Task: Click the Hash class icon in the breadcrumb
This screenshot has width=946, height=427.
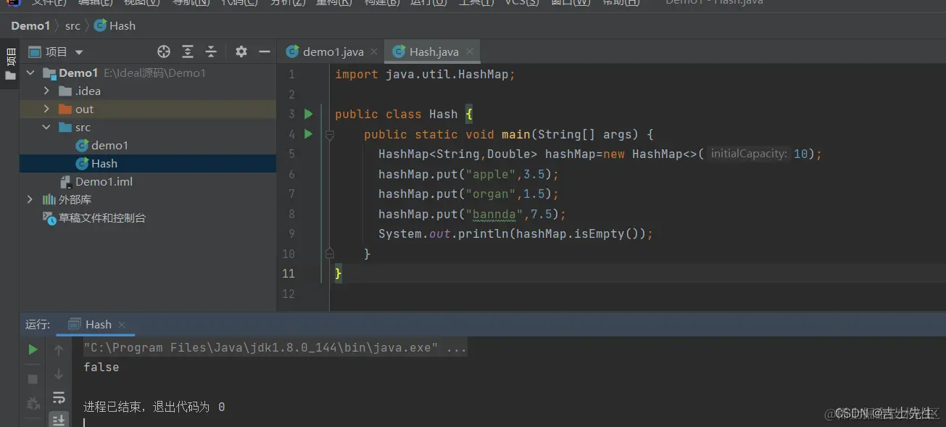Action: [100, 25]
